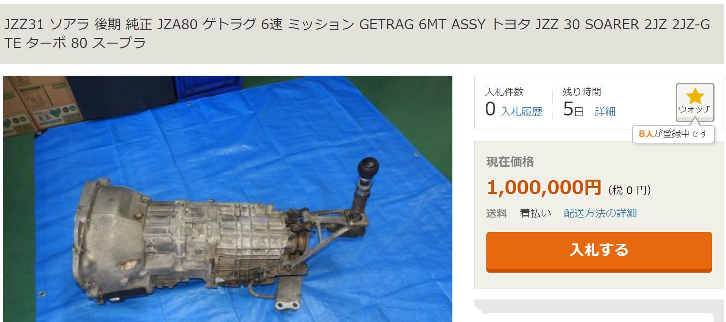This screenshot has height=322, width=726.
Task: Click the 入札件数 label
Action: click(x=505, y=92)
